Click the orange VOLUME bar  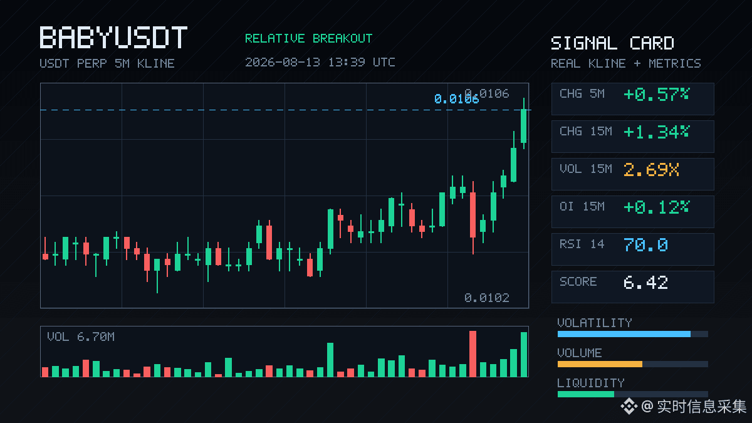600,364
